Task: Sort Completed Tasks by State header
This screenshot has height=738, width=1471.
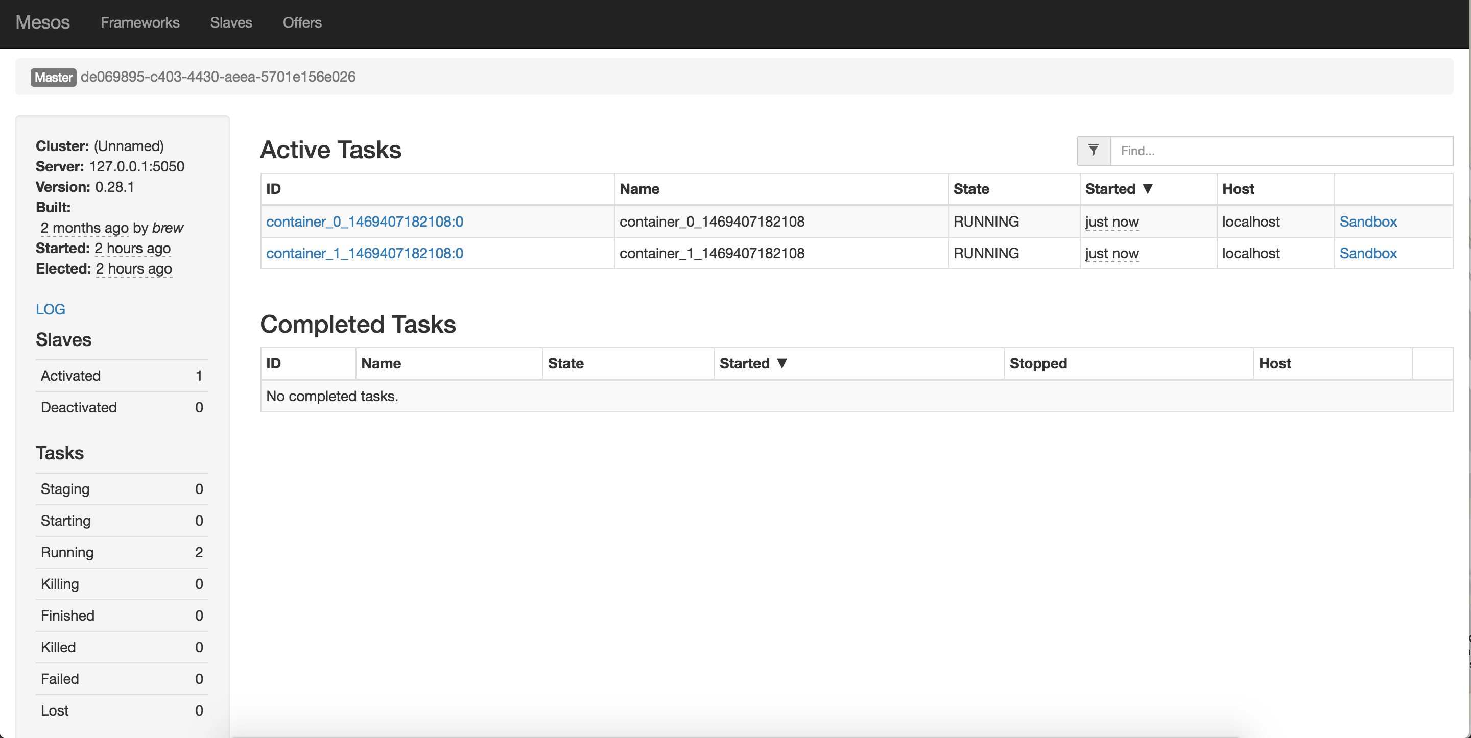Action: (565, 363)
